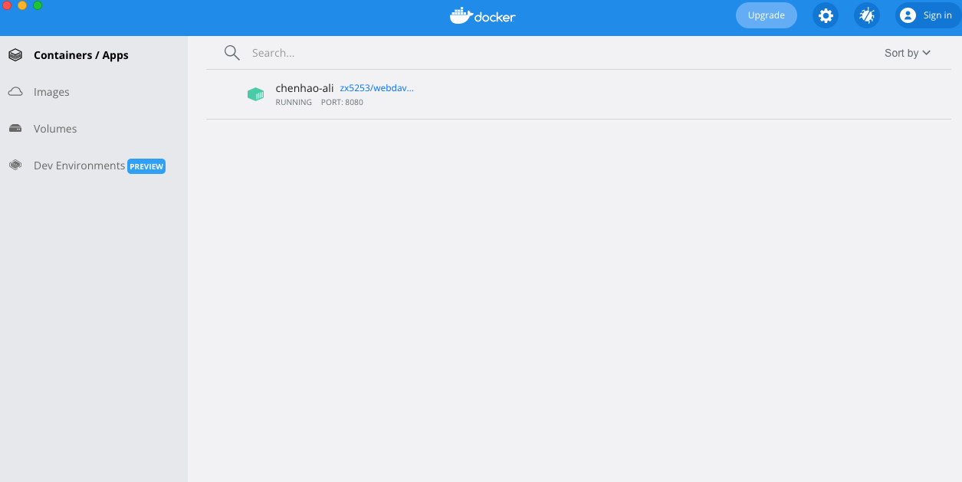Image resolution: width=962 pixels, height=482 pixels.
Task: Click the Images cloud icon
Action: pos(15,92)
